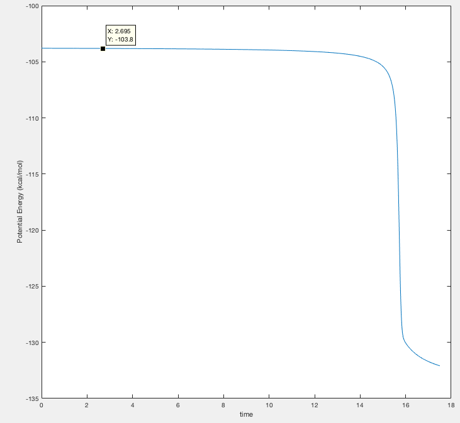Click the x-axis tick label 16
This screenshot has width=460, height=423.
pyautogui.click(x=405, y=405)
